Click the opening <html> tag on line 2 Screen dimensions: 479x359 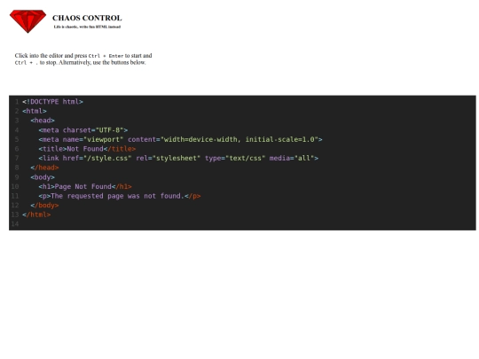[35, 111]
